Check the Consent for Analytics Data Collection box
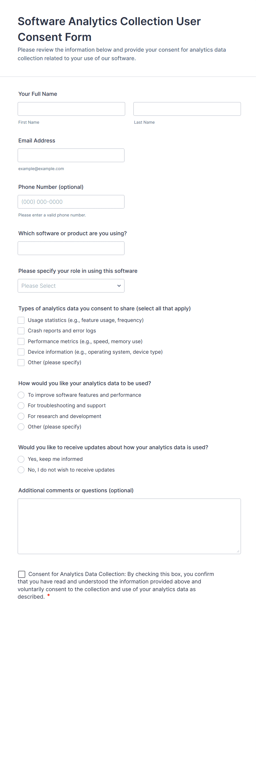 pyautogui.click(x=22, y=574)
